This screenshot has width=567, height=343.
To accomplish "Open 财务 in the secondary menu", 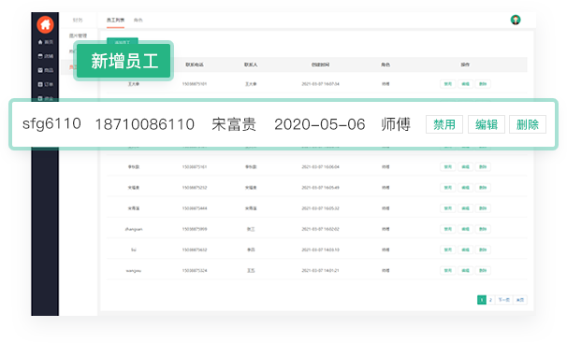I will click(x=78, y=21).
